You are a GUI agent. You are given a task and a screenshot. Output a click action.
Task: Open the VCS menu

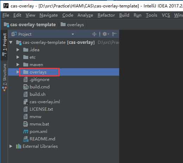pyautogui.click(x=166, y=15)
